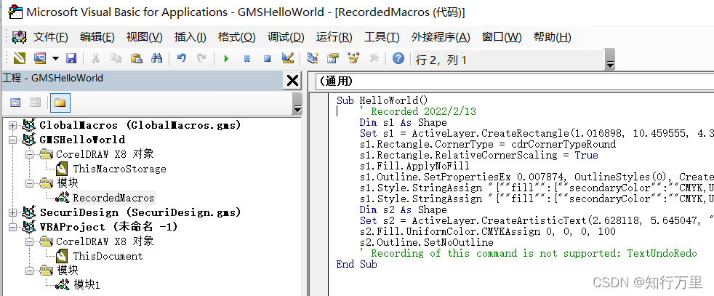Click the VBA icon left of 文件 menu
The width and height of the screenshot is (714, 296).
(x=19, y=37)
